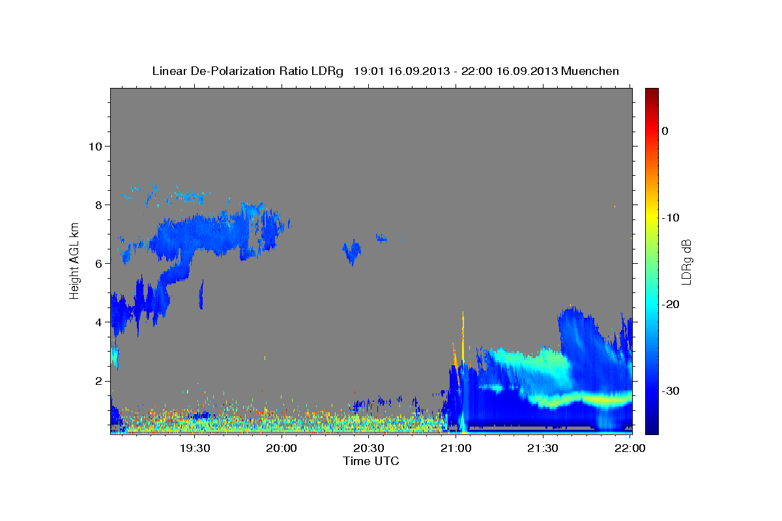The image size is (782, 521).
Task: Click the small blue cloud patch at 20:25
Action: (x=353, y=251)
